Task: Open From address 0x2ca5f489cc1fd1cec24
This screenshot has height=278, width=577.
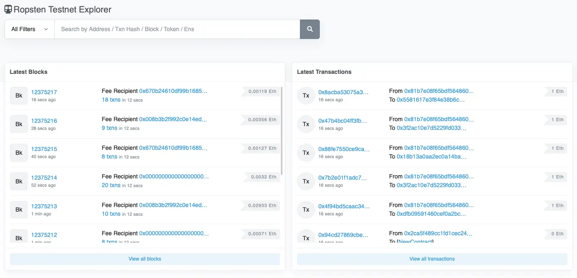Action: point(438,233)
